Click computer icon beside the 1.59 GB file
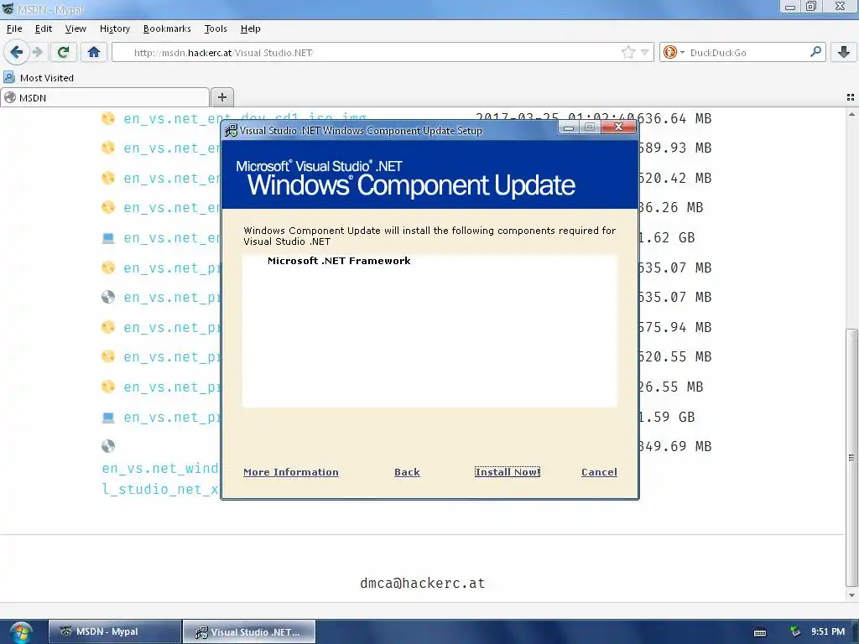This screenshot has height=644, width=859. coord(108,418)
